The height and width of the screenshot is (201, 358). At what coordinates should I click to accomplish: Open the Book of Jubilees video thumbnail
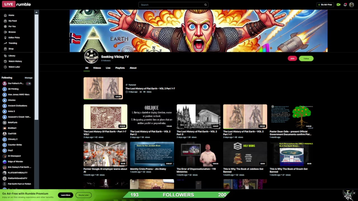pyautogui.click(x=245, y=154)
